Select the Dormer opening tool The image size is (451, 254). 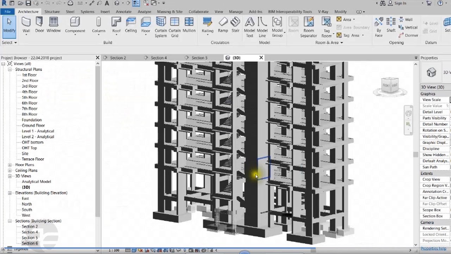coord(408,35)
